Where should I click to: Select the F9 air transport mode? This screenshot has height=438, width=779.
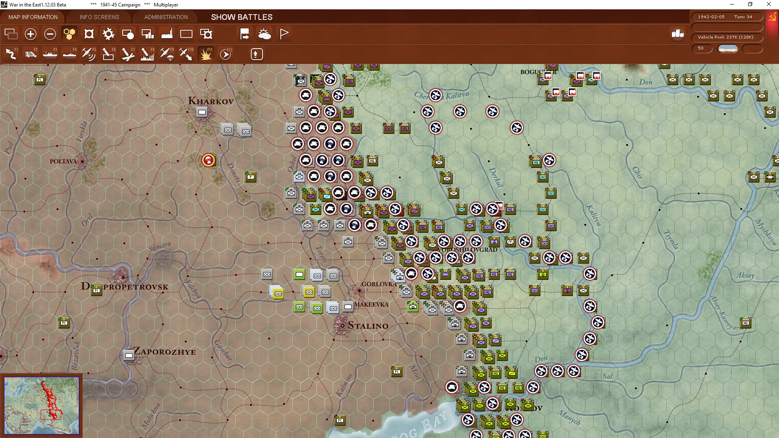[x=167, y=54]
